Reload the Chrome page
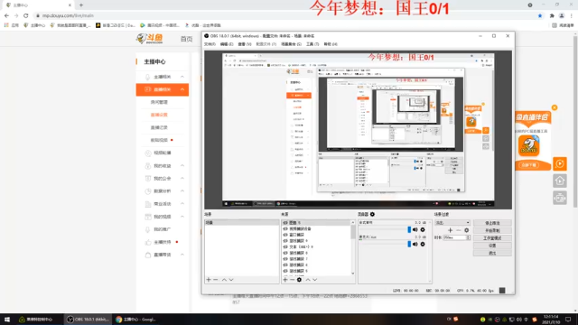Viewport: 578px width, 325px height. 26,16
